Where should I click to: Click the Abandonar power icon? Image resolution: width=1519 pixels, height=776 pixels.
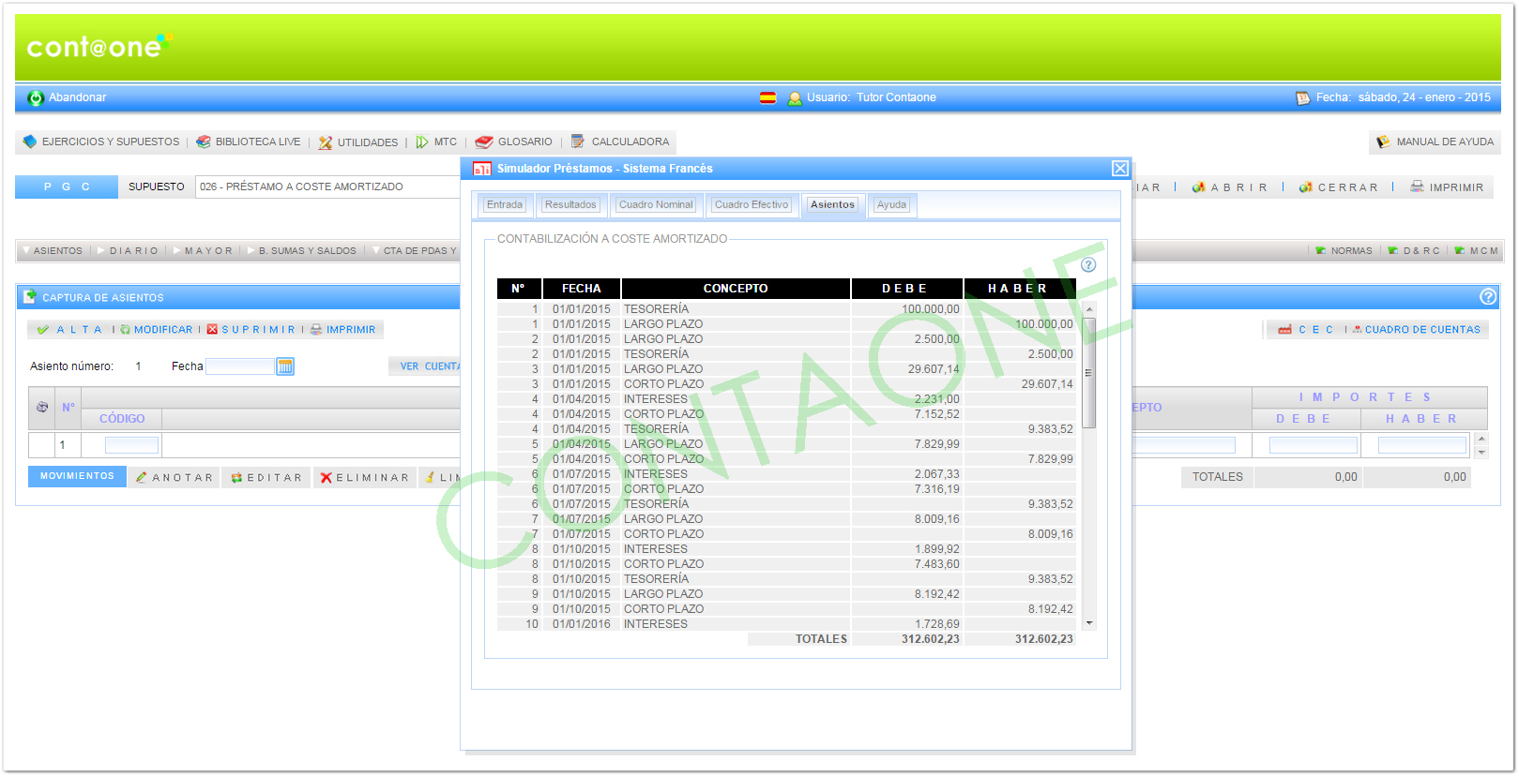coord(36,98)
